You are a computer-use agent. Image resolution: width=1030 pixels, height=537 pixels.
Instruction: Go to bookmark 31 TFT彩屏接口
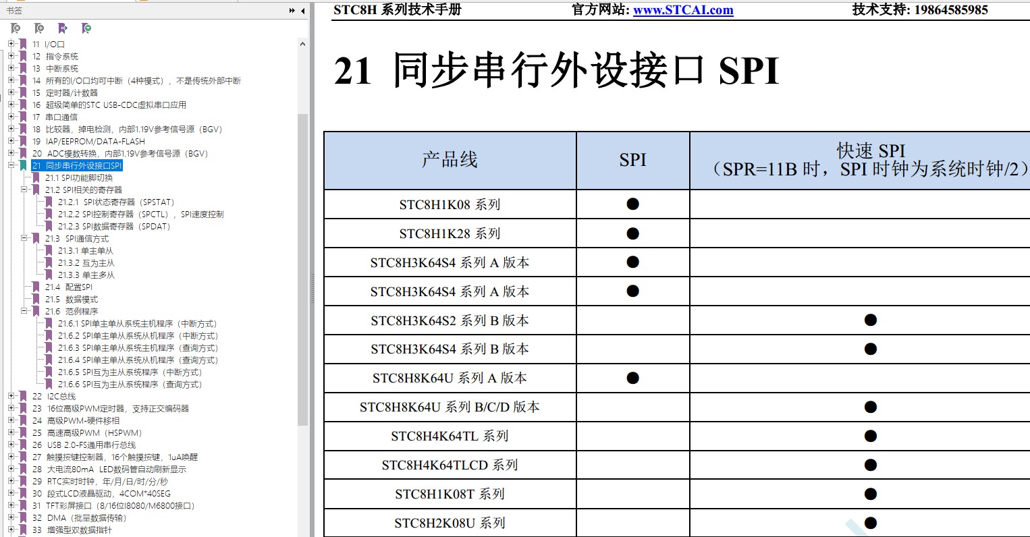point(113,506)
